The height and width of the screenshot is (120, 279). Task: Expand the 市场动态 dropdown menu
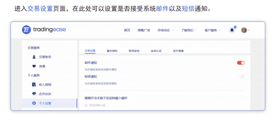(x=165, y=30)
